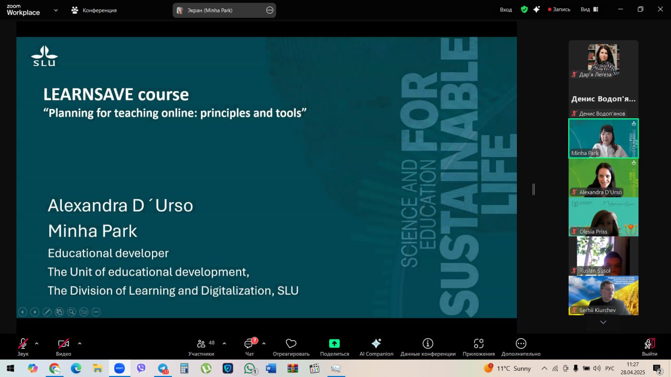This screenshot has height=377, width=671.
Task: Open the slide zoom magnifier tool
Action: click(71, 312)
